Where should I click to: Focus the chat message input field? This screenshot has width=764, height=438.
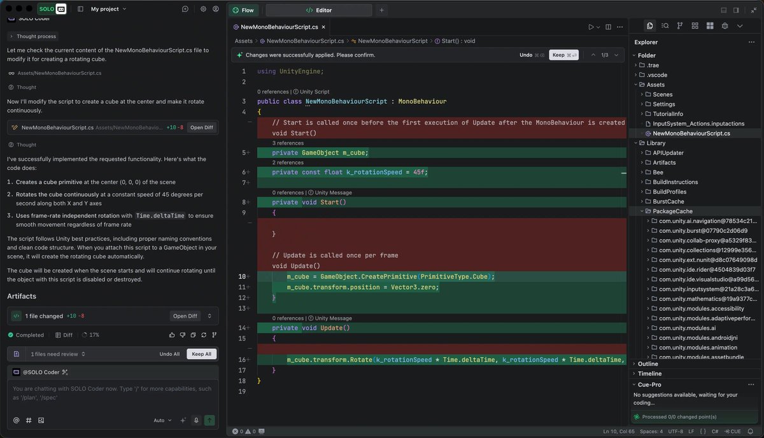[113, 393]
